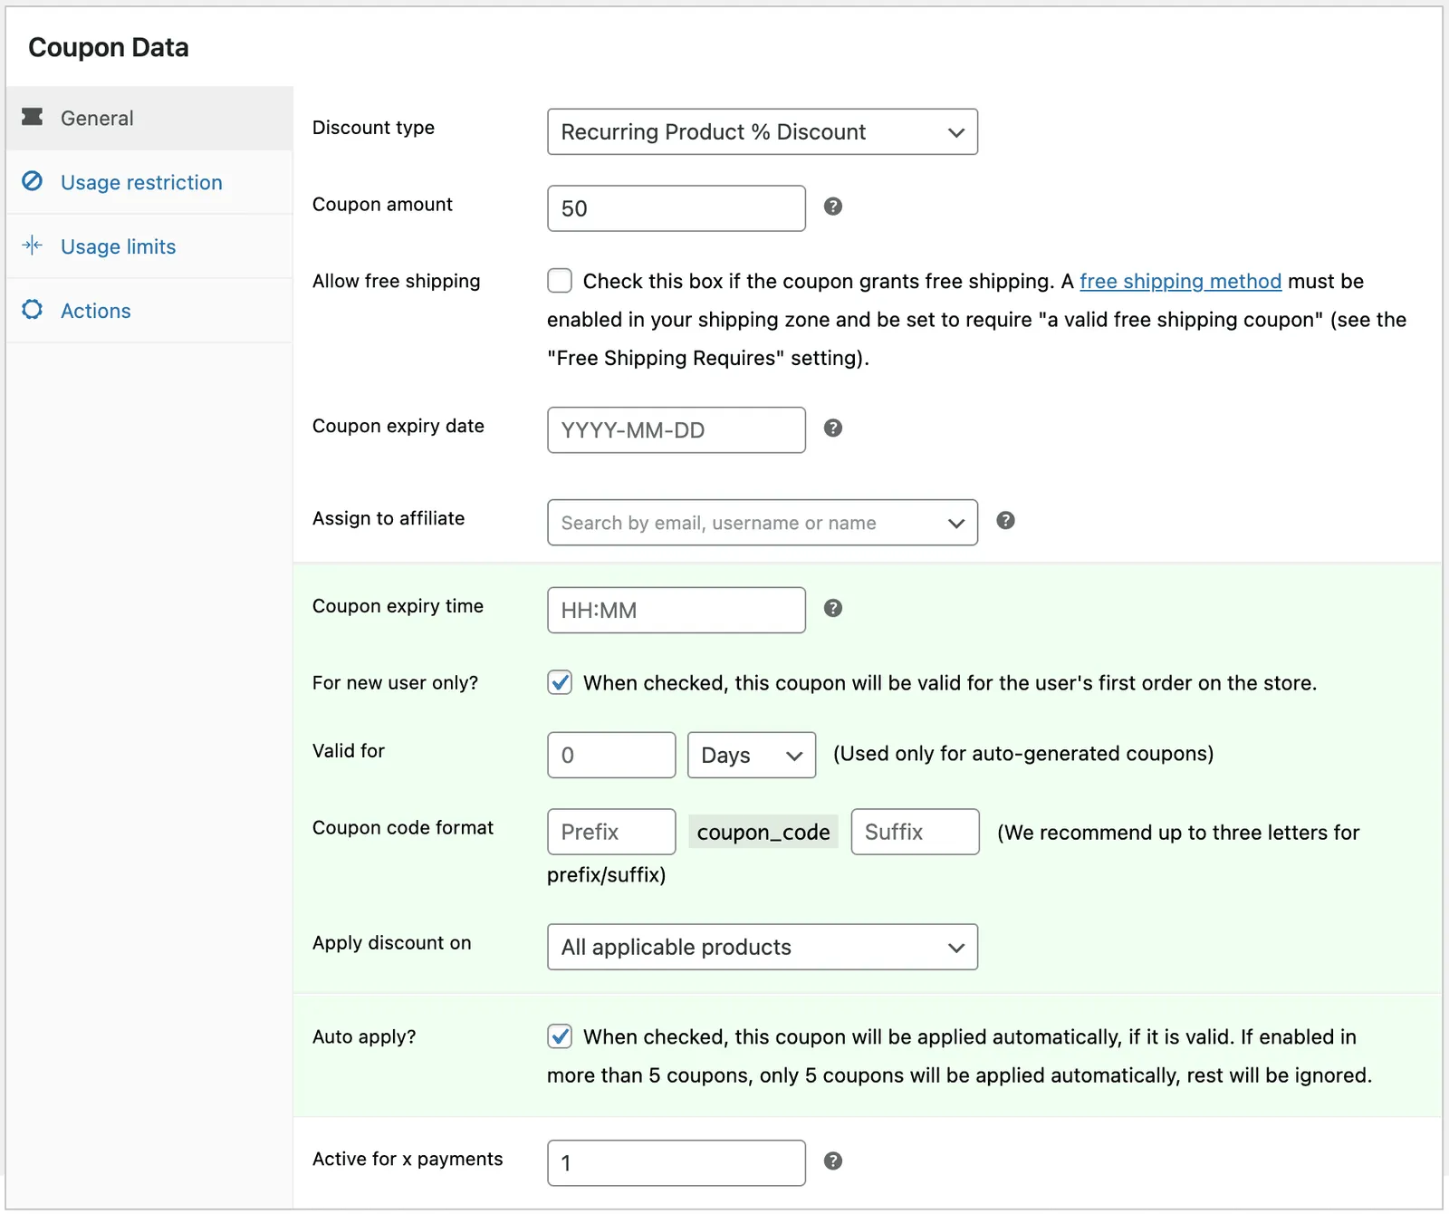This screenshot has width=1449, height=1214.
Task: Click the General tab ticket icon
Action: [x=33, y=117]
